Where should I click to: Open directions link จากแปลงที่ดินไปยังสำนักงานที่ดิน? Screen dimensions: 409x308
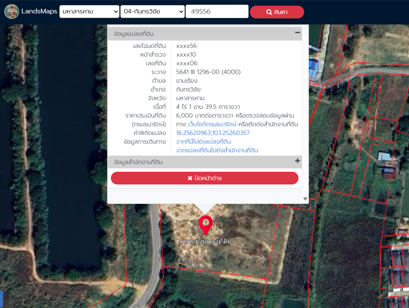click(x=217, y=150)
